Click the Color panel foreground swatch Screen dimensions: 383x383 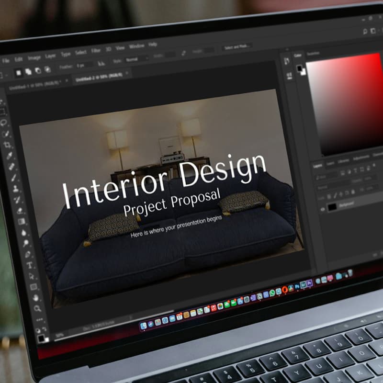coord(299,68)
